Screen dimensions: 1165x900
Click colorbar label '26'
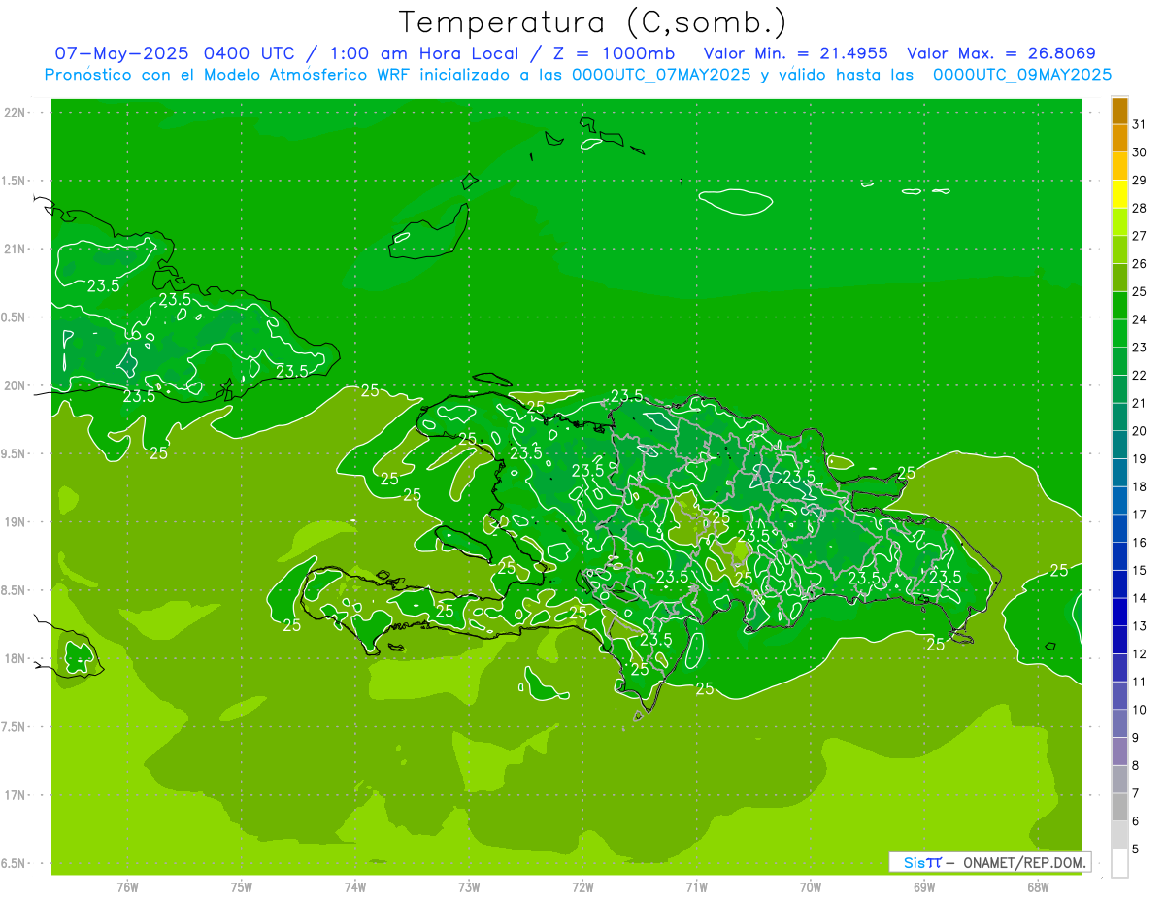[x=1139, y=264]
